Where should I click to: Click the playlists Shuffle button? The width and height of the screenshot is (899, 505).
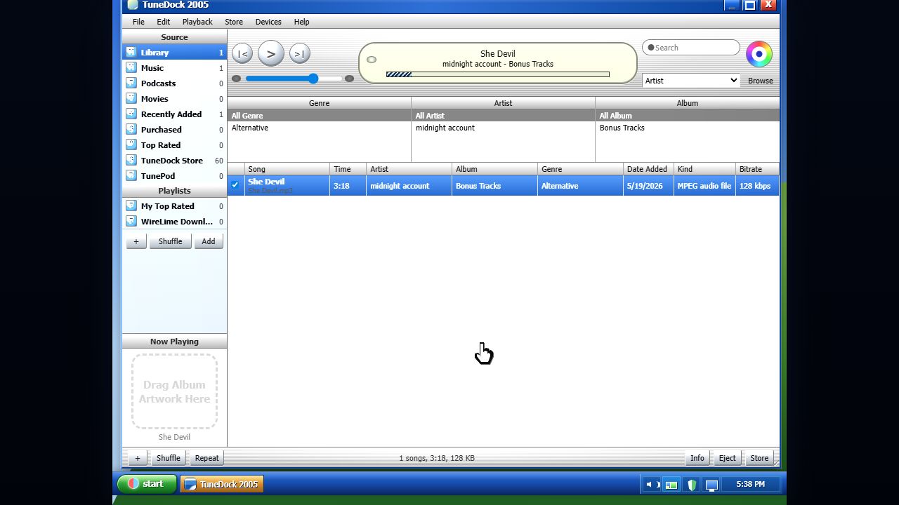(x=170, y=241)
